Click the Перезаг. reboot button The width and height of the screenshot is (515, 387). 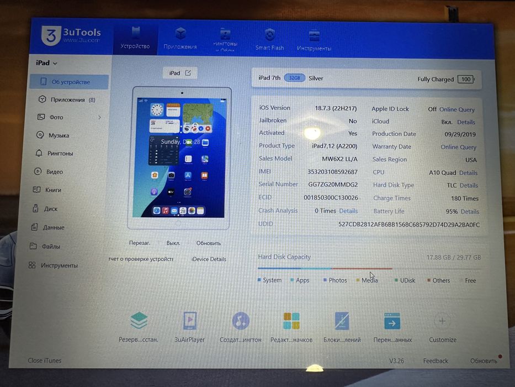click(x=139, y=243)
